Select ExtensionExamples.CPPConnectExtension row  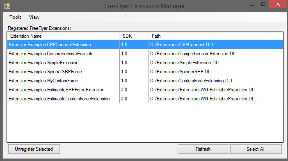click(x=145, y=45)
